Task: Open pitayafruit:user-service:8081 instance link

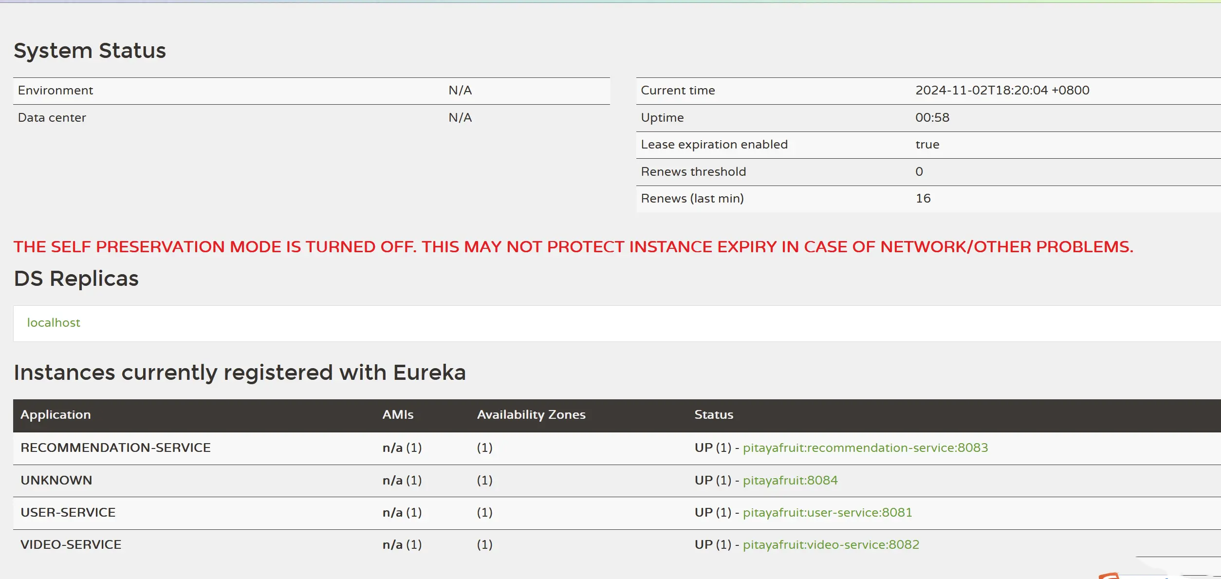Action: coord(827,513)
